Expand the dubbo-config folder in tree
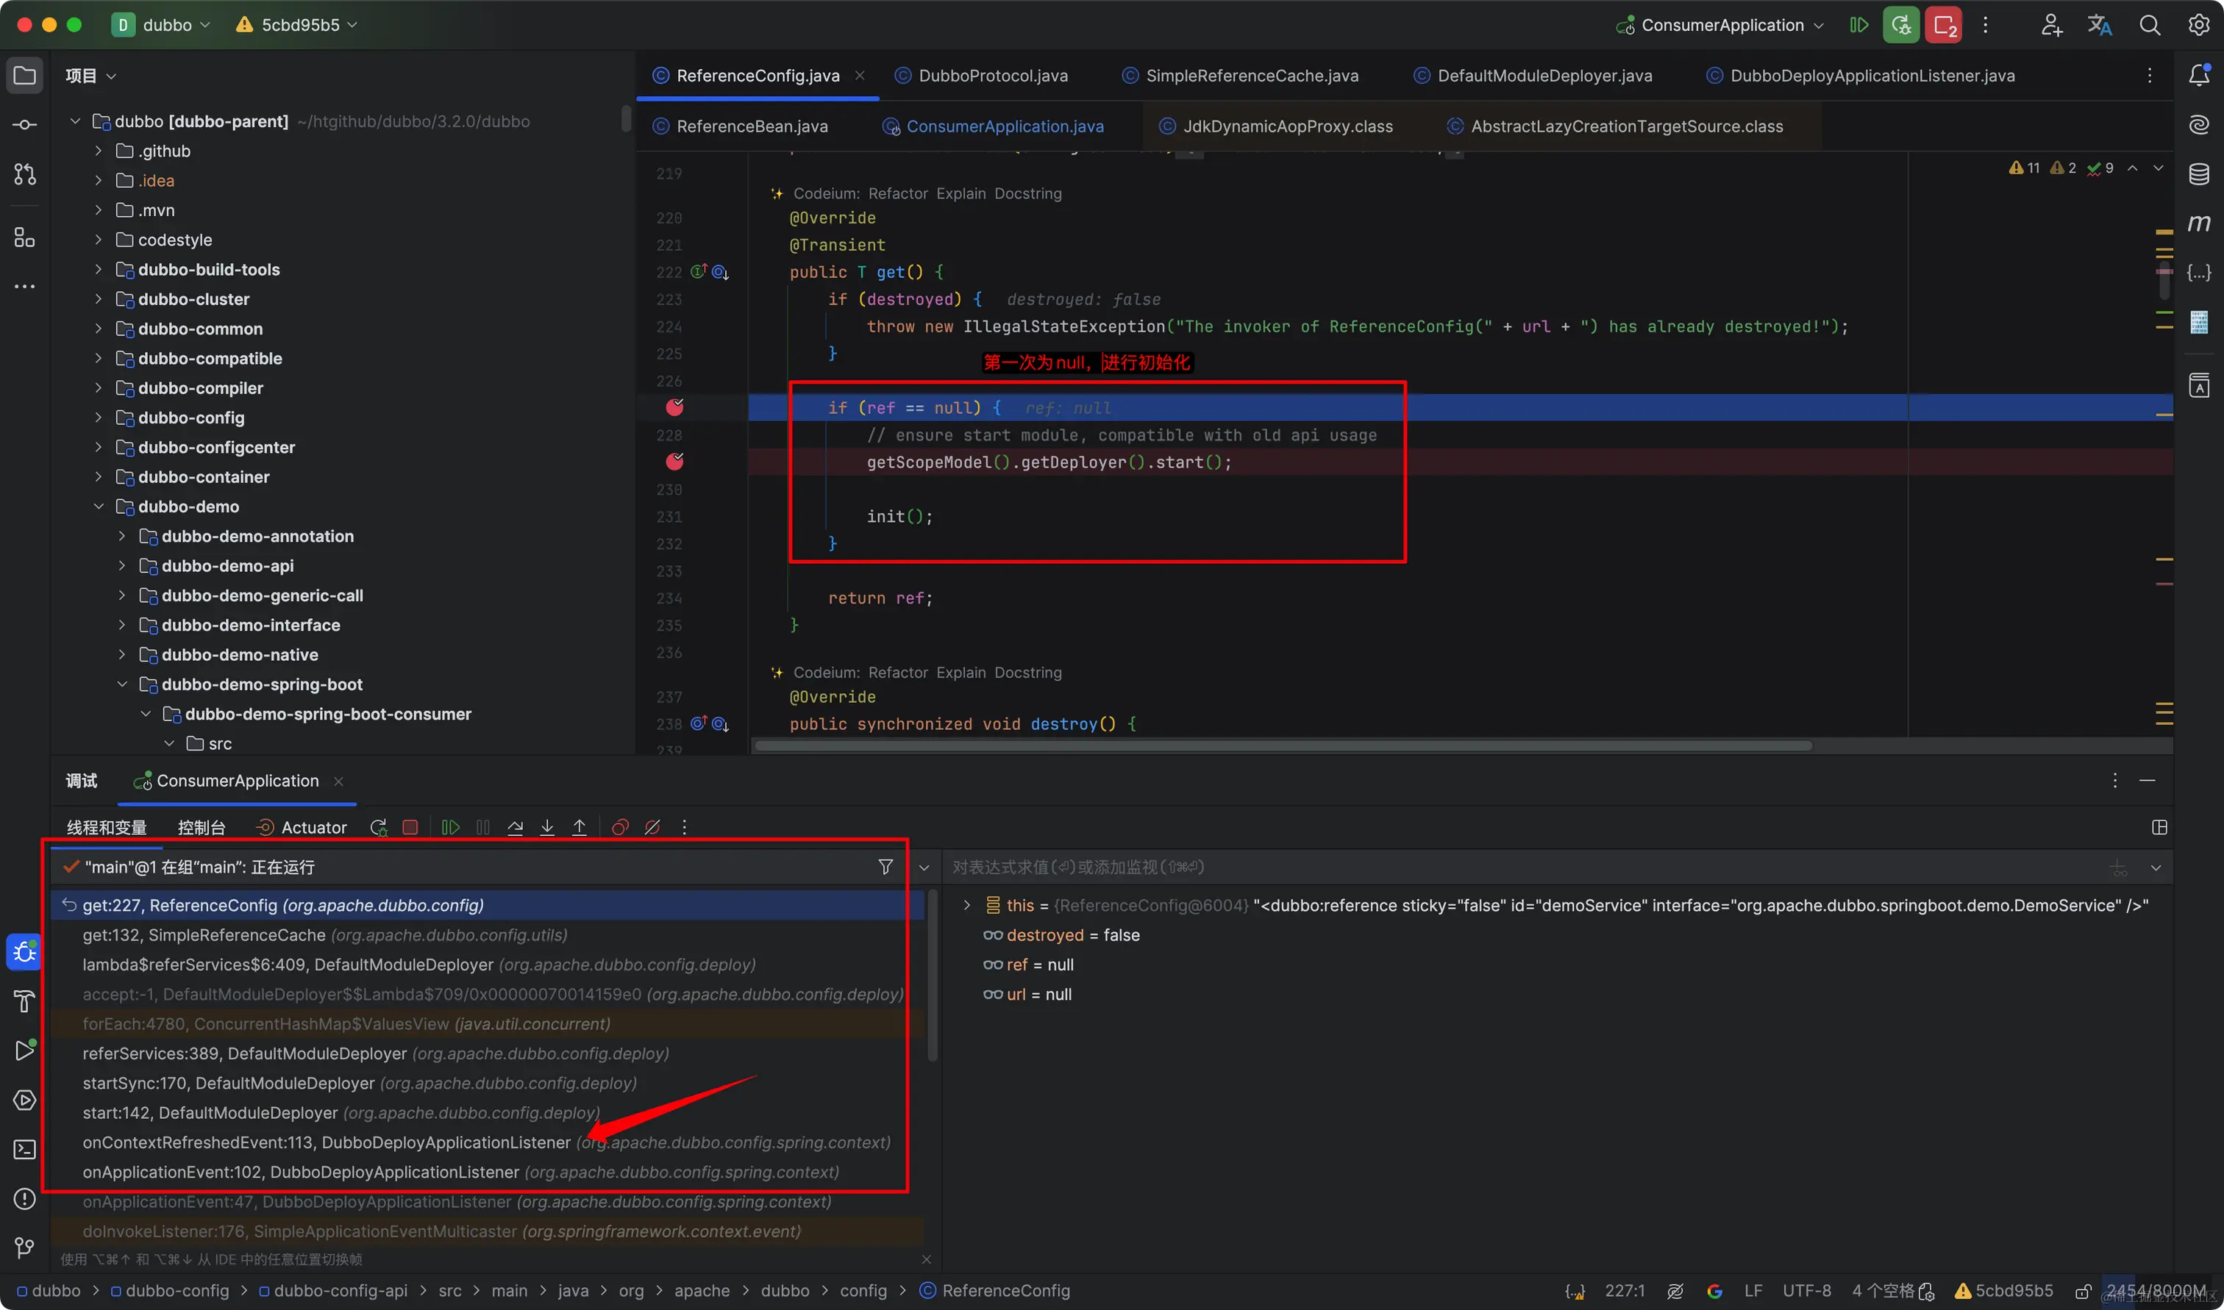2224x1310 pixels. (x=98, y=418)
